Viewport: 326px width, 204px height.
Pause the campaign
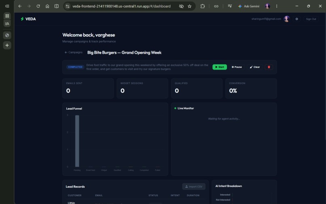coord(237,67)
